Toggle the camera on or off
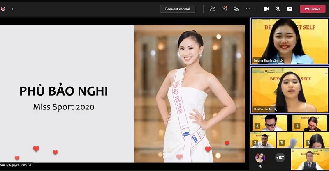The height and width of the screenshot is (171, 329). tap(266, 9)
